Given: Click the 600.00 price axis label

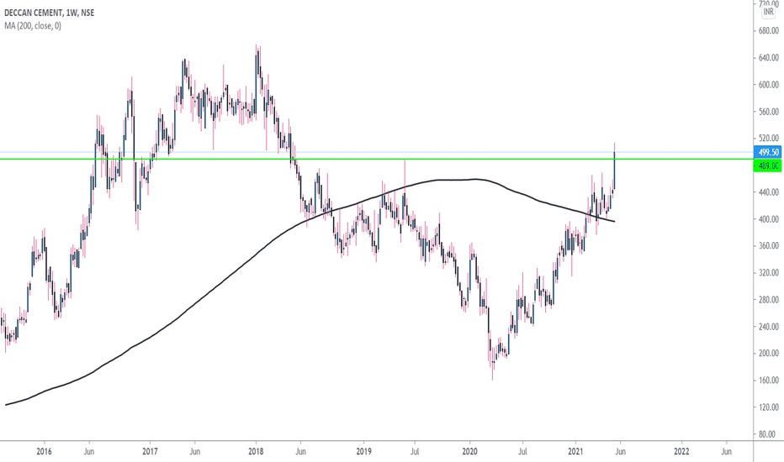Looking at the screenshot, I should 769,85.
